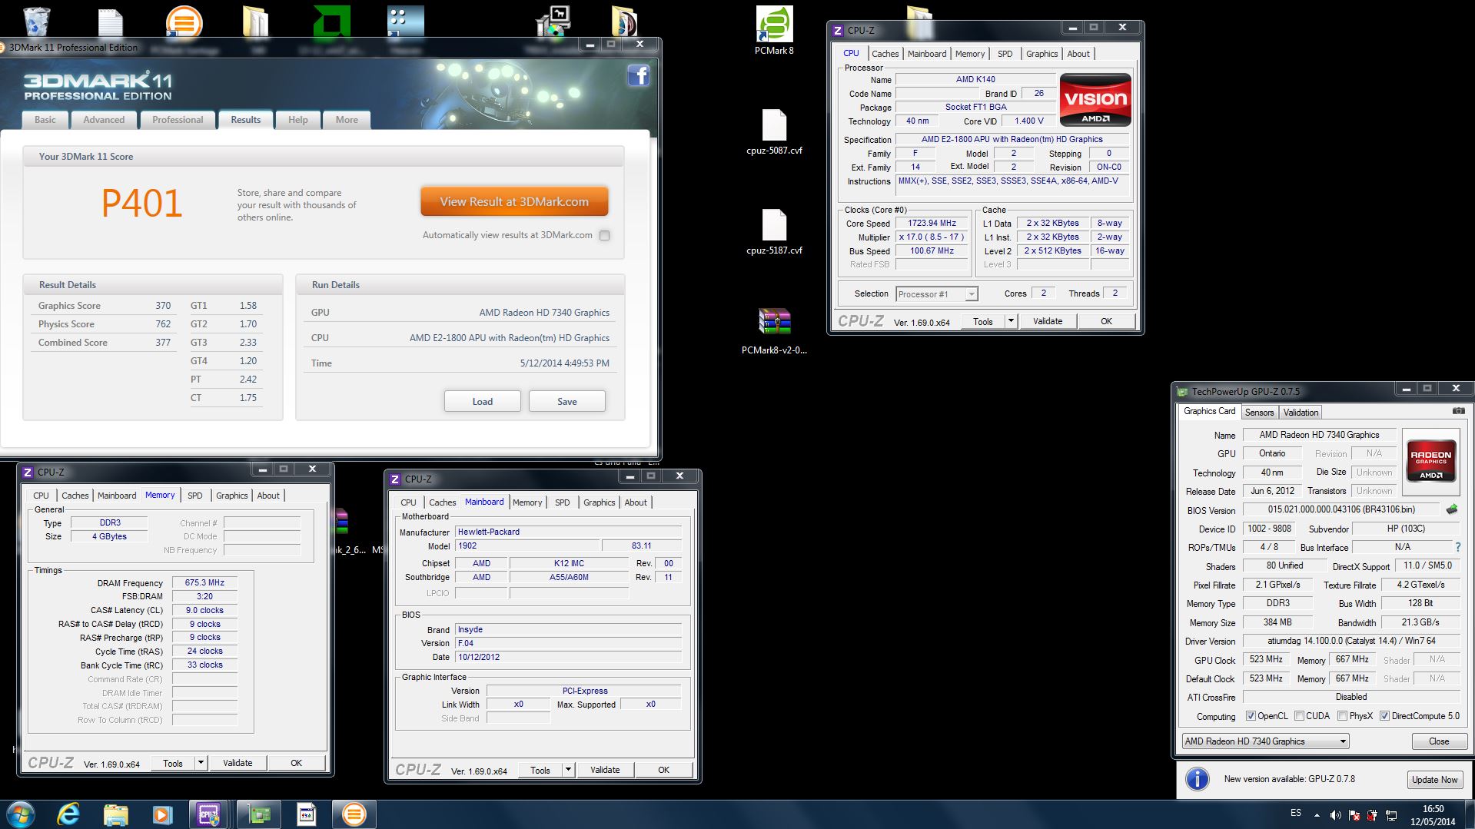Open the AMD Radeon HD 7340 GPU selector
The width and height of the screenshot is (1475, 829).
1265,741
